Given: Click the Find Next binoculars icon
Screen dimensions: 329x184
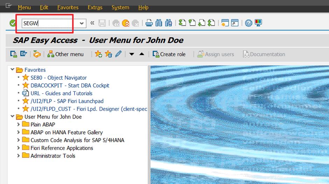Looking at the screenshot, I should [168, 23].
